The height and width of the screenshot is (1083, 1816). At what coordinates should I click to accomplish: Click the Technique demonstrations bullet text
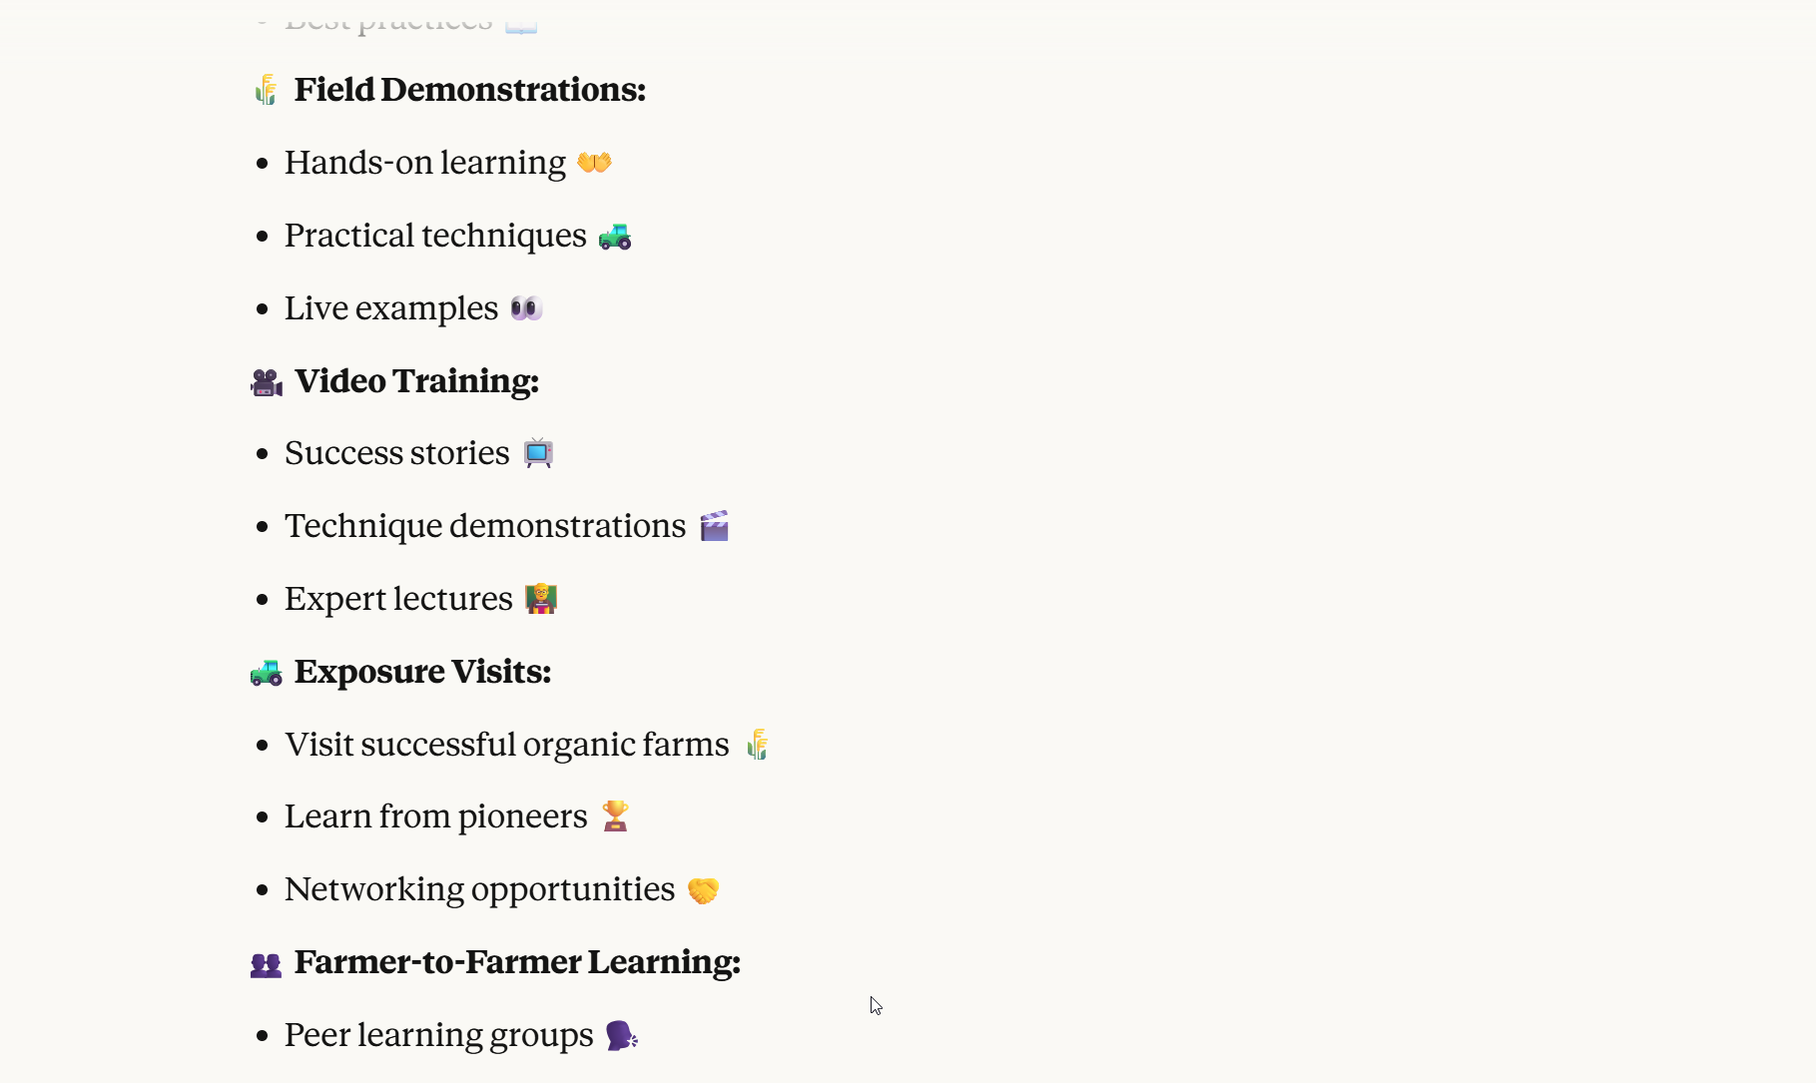[485, 526]
